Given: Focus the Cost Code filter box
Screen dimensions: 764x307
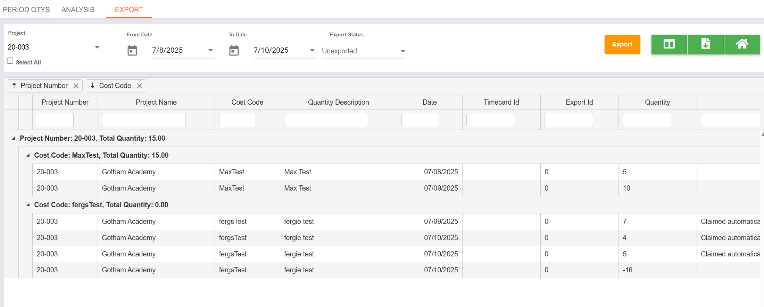Looking at the screenshot, I should coord(238,120).
